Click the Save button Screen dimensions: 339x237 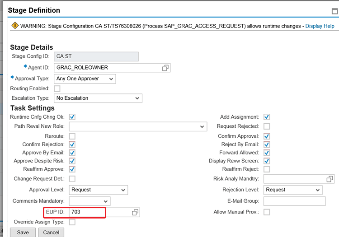(x=23, y=232)
